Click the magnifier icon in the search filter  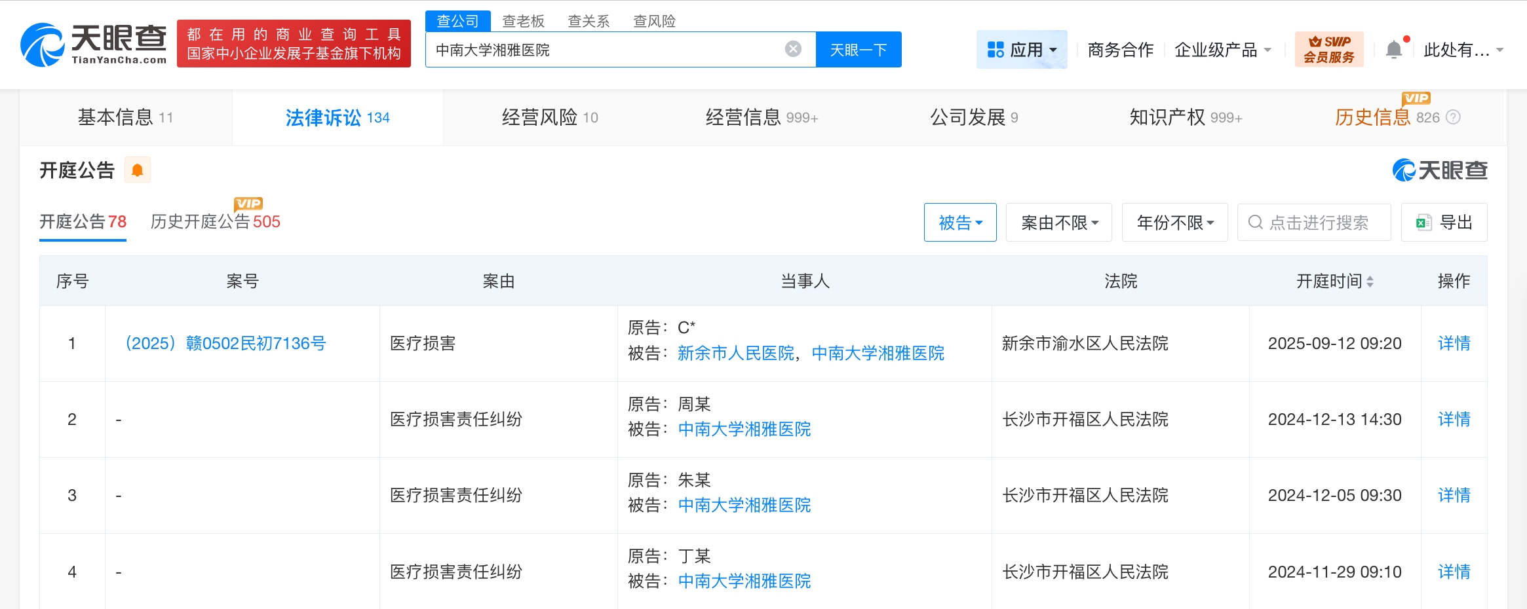click(1254, 223)
